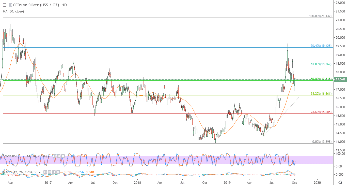Open Stoch RSI settings gear
Viewport: 347px width, 185px height.
(x=59, y=156)
